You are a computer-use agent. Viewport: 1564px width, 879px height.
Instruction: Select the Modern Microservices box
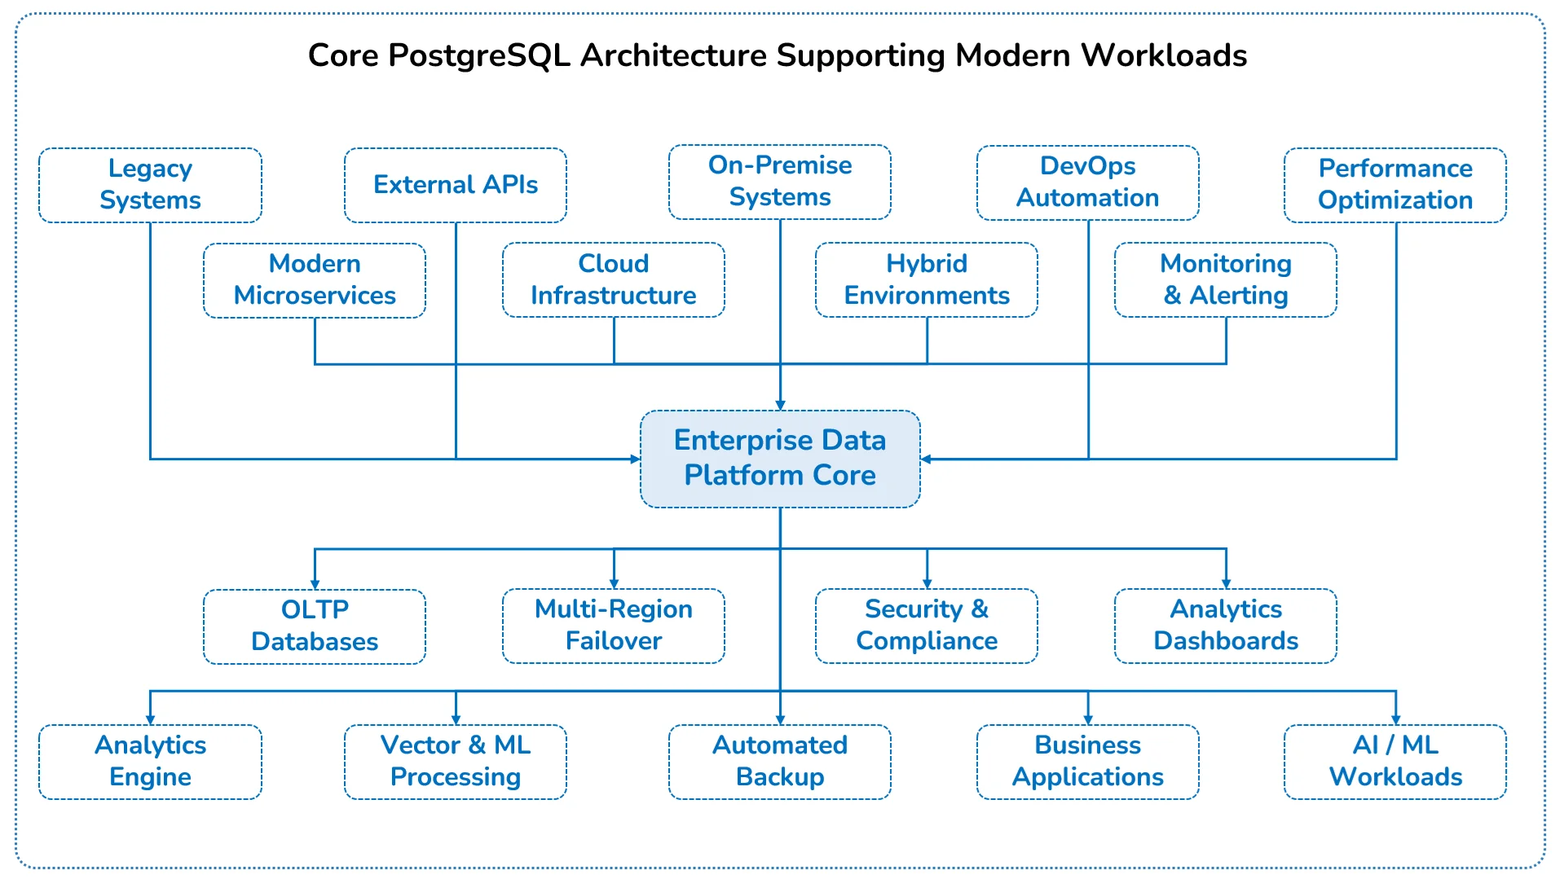[315, 280]
